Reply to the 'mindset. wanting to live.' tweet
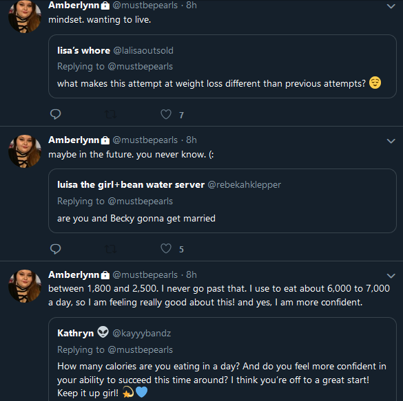The image size is (403, 401). 55,114
